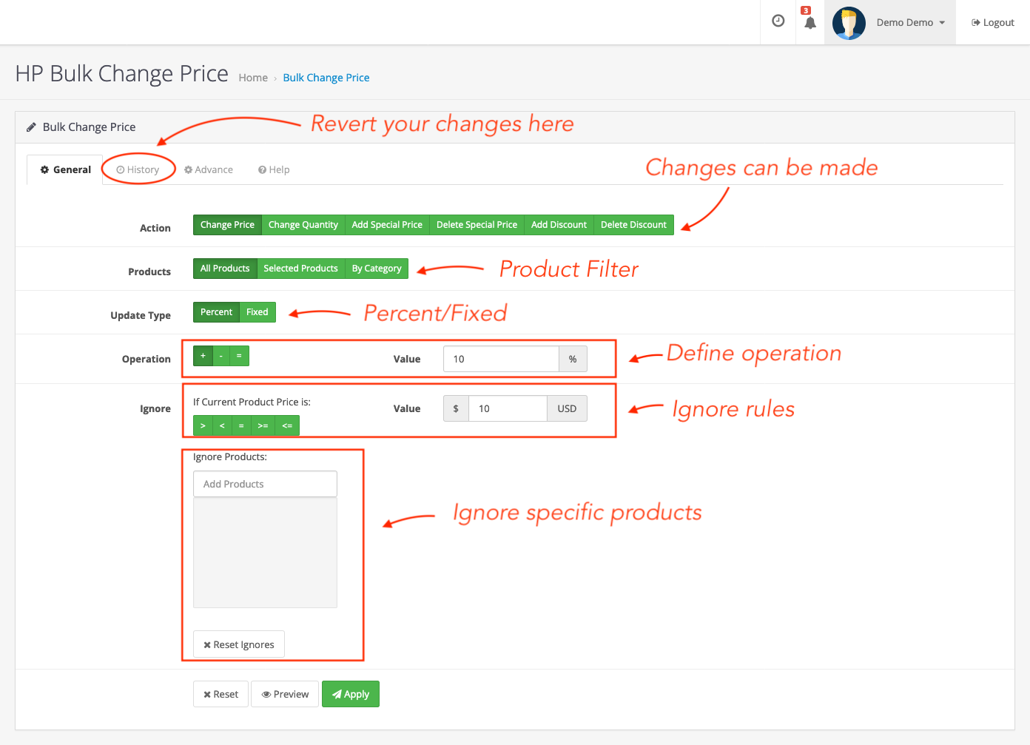Click the Reset Ignores button
The width and height of the screenshot is (1030, 745).
point(238,644)
